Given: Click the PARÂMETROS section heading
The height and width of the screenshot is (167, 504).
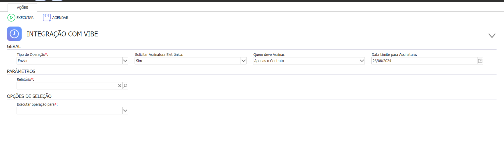Looking at the screenshot, I should click(x=21, y=71).
